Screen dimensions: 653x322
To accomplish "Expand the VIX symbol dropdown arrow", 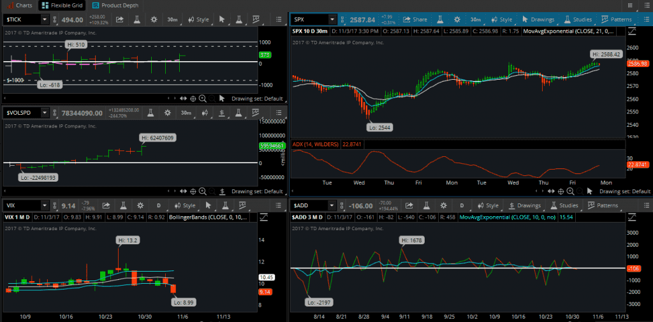I will 45,205.
